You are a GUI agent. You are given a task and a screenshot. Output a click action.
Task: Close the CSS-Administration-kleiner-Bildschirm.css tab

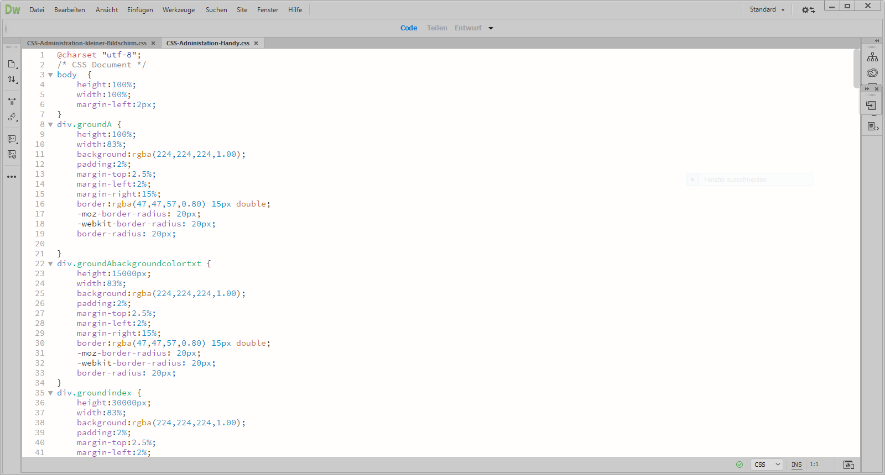[x=153, y=43]
